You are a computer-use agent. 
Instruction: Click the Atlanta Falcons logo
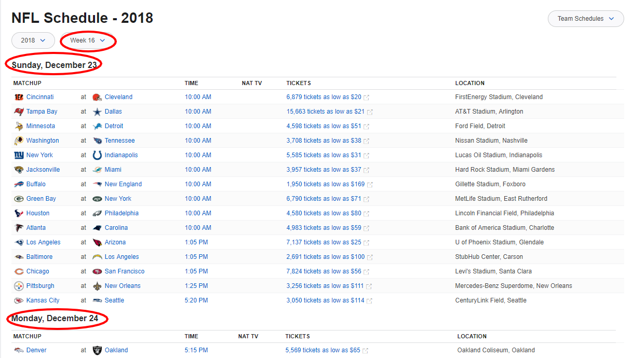point(19,228)
